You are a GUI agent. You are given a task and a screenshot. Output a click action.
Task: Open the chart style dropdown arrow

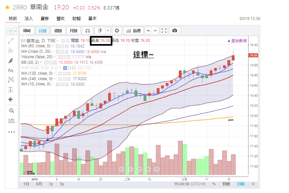[108, 31]
